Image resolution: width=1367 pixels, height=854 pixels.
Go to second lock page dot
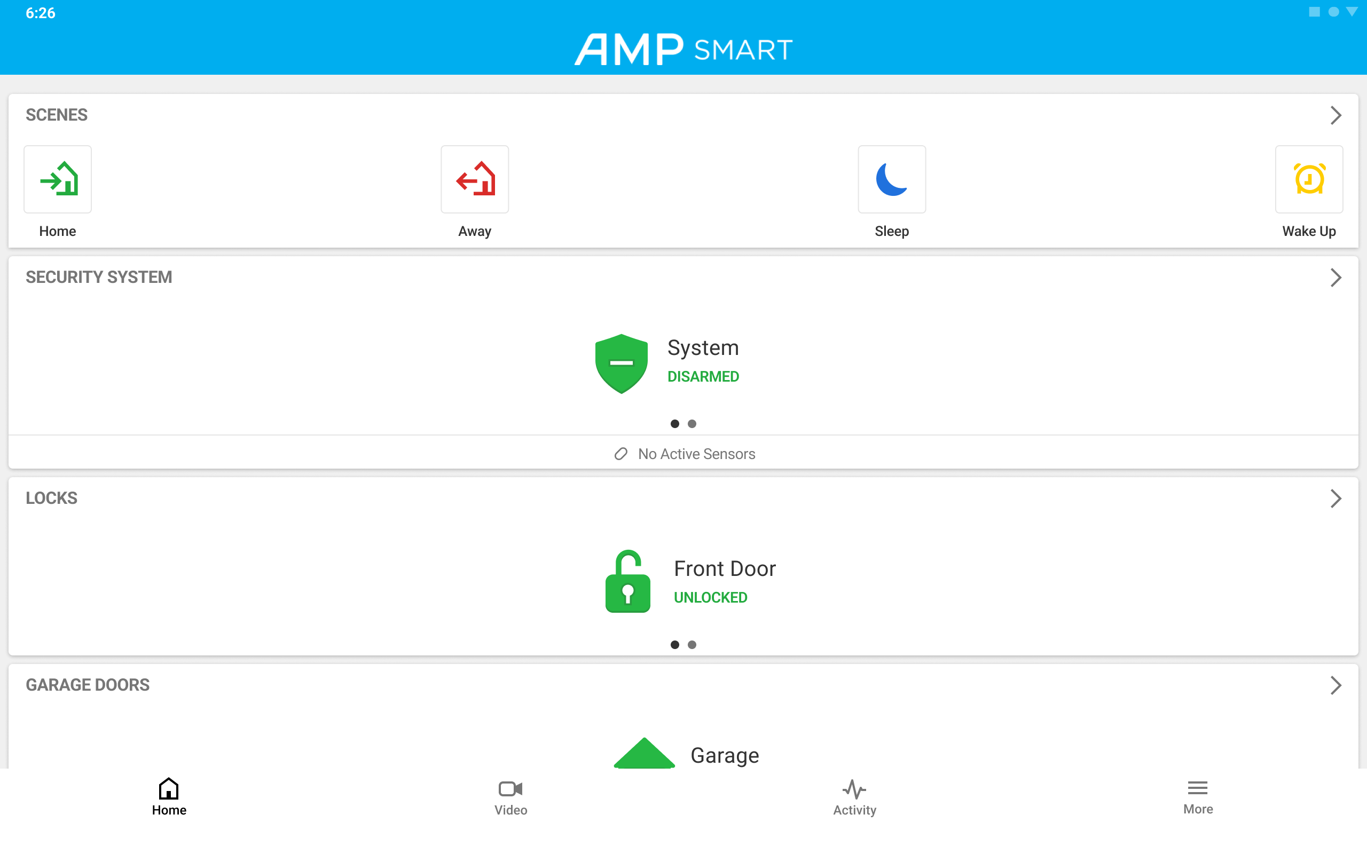tap(692, 644)
